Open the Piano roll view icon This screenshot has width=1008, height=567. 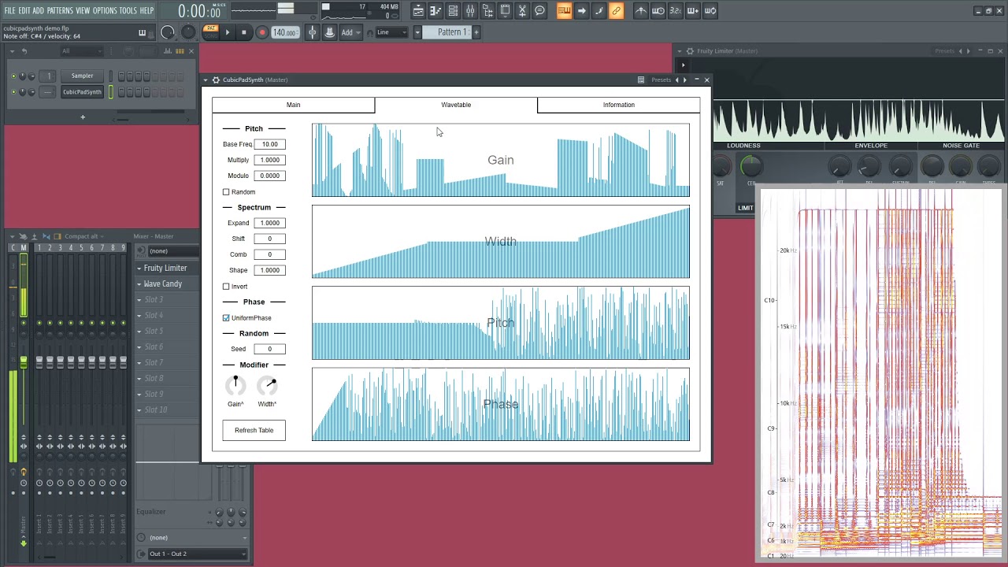[x=435, y=11]
